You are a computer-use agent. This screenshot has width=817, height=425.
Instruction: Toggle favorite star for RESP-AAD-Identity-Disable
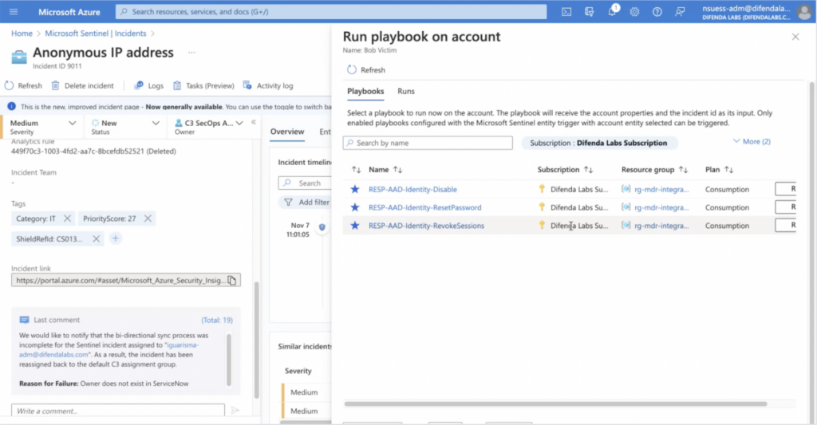point(355,189)
